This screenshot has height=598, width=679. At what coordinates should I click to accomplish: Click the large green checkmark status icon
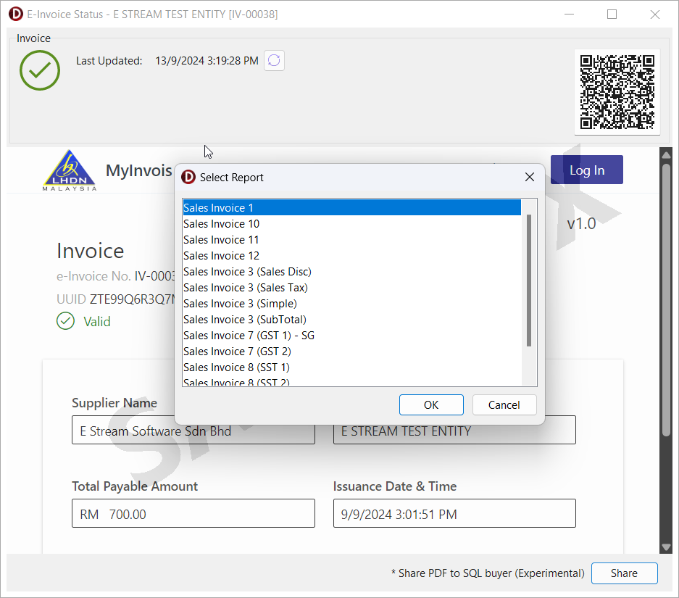40,70
